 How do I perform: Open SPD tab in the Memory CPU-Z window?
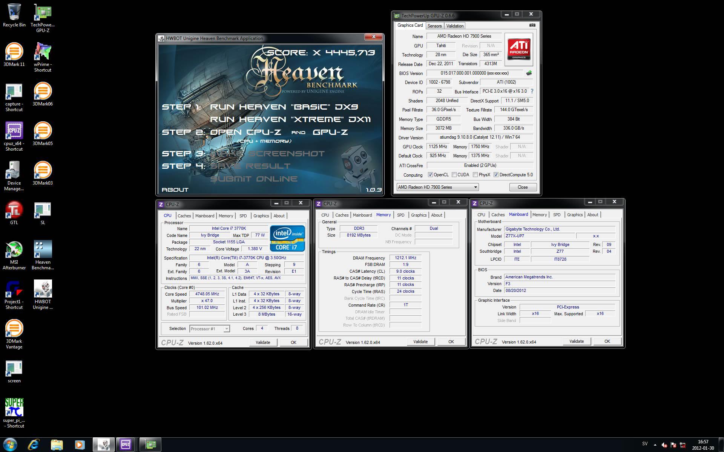400,215
